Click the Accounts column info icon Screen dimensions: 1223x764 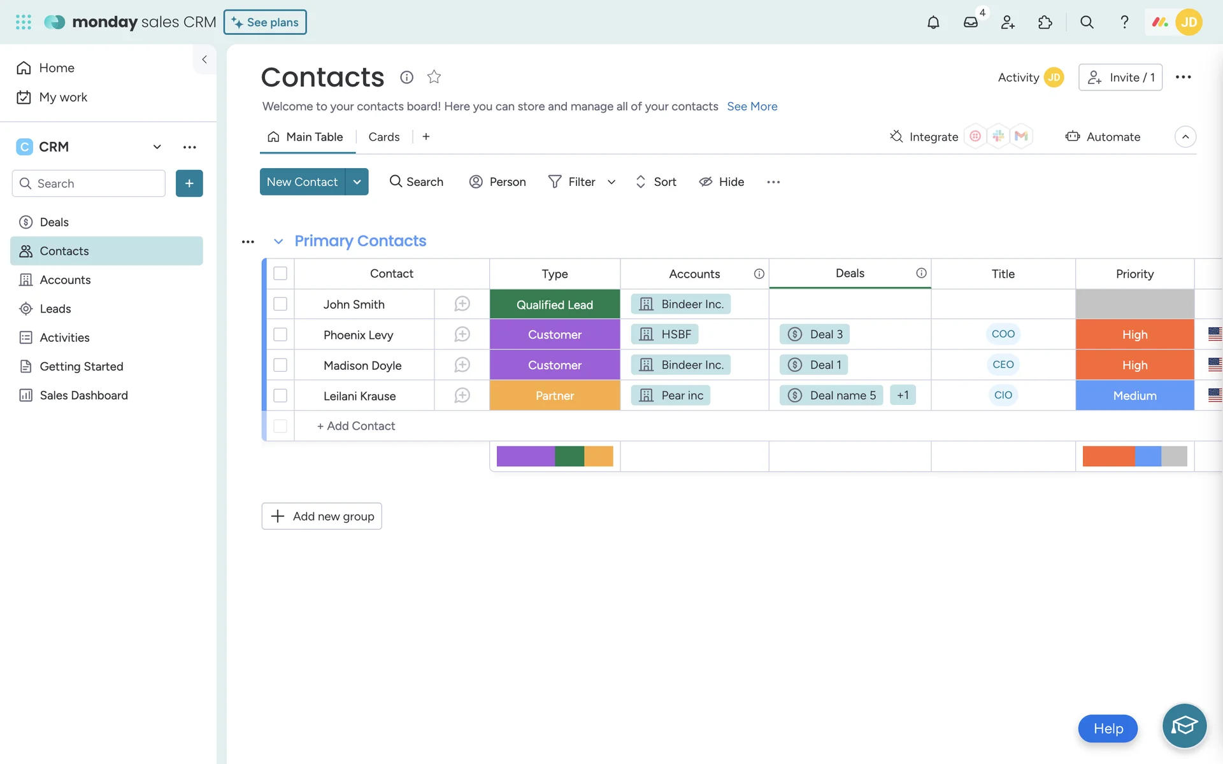coord(759,274)
